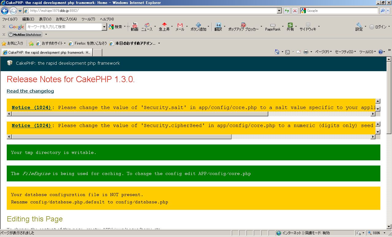
Task: Open the Read the changelog link
Action: click(30, 91)
